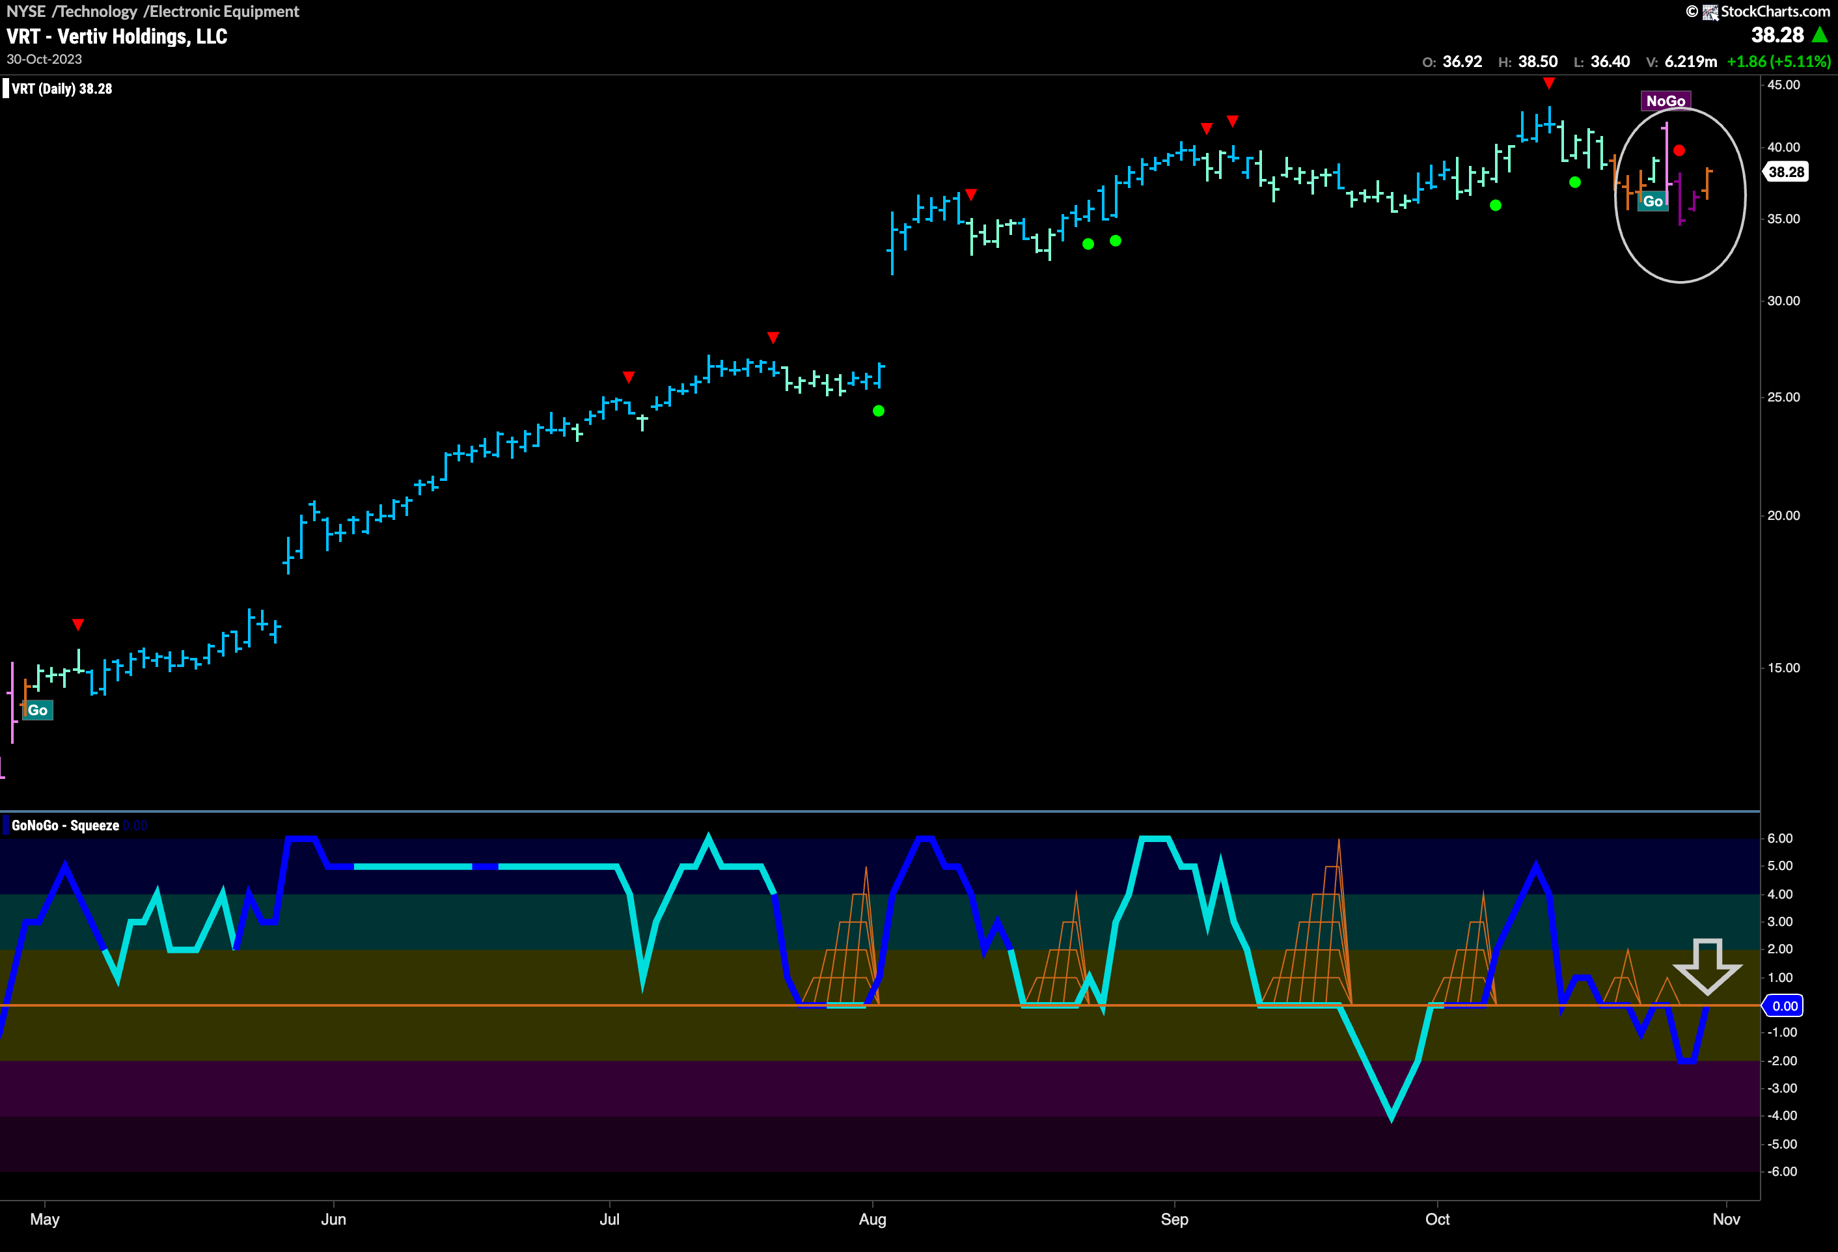Click the red triangle marker just before July
1838x1252 pixels.
point(629,377)
